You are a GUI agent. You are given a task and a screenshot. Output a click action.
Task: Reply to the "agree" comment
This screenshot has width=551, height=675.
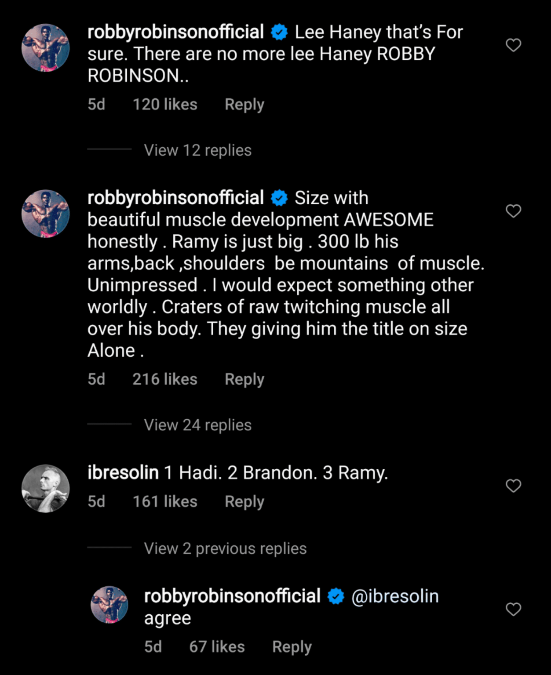coord(292,647)
